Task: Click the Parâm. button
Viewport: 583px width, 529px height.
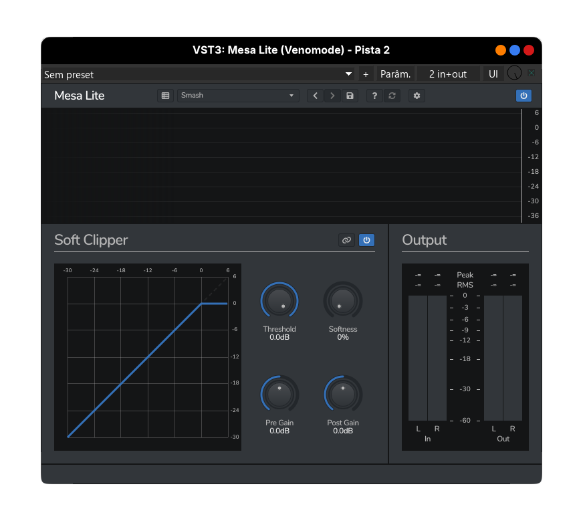Action: tap(395, 74)
